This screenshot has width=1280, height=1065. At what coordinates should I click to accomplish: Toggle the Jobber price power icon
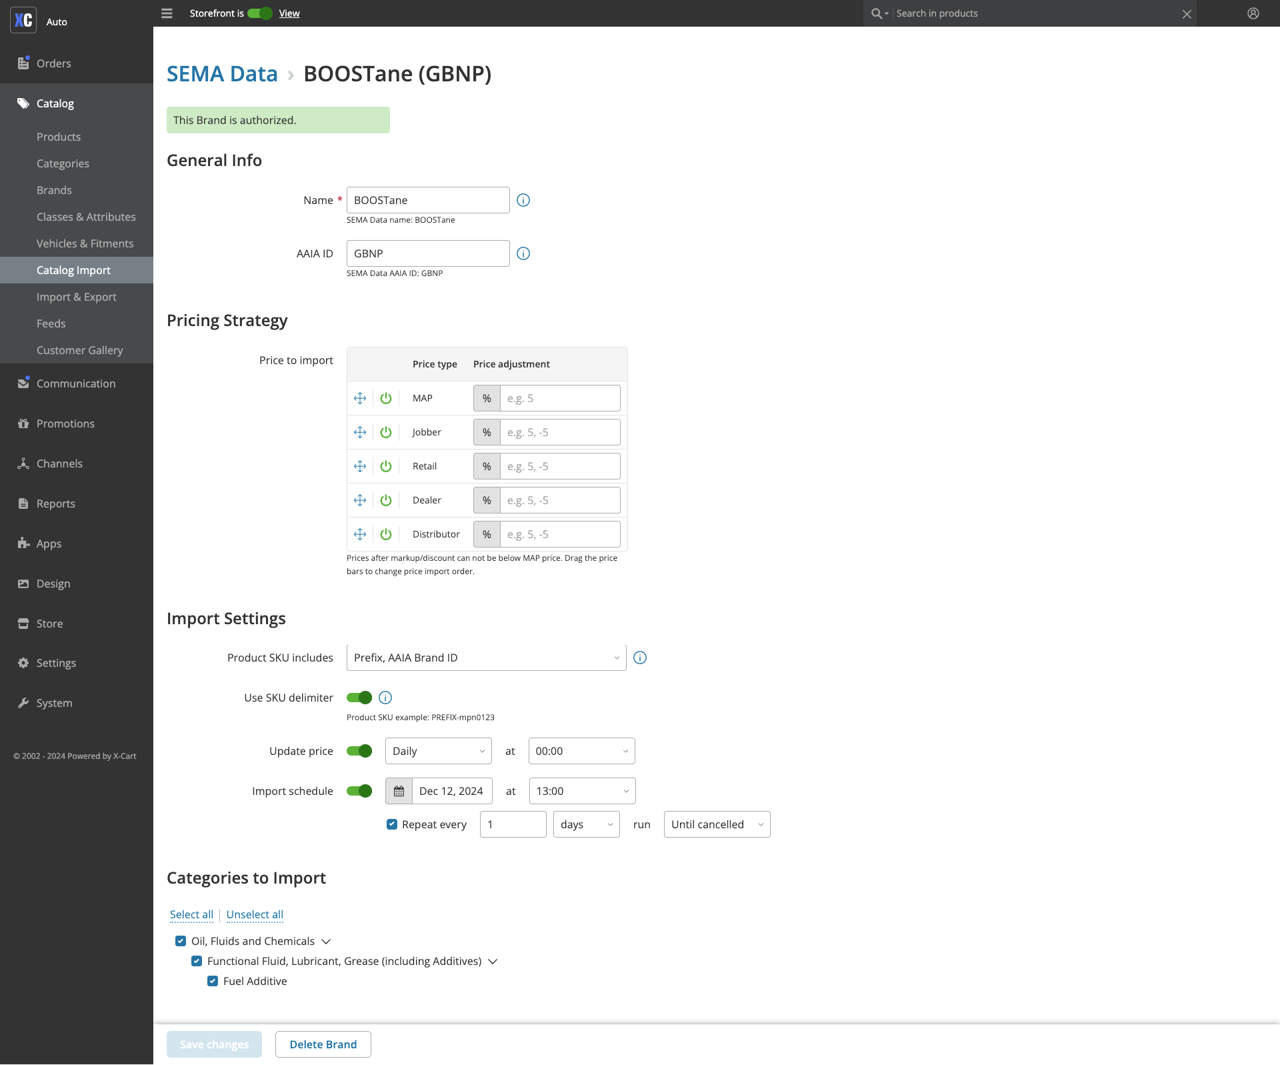tap(386, 432)
